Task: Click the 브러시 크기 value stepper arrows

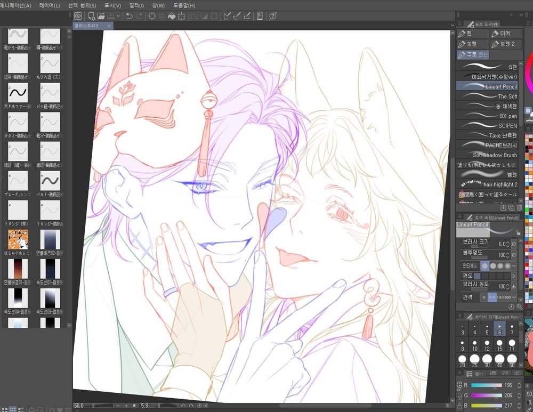Action: pos(508,244)
